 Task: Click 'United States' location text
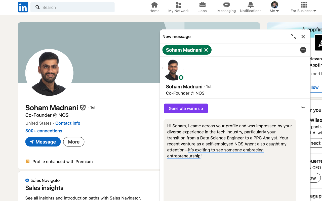pyautogui.click(x=38, y=123)
